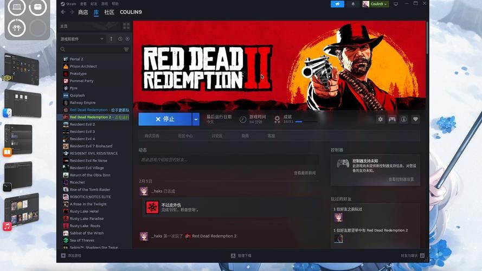Screen dimensions: 482x271
Task: Expand the 游戏和软件 filter dropdown
Action: (82, 39)
